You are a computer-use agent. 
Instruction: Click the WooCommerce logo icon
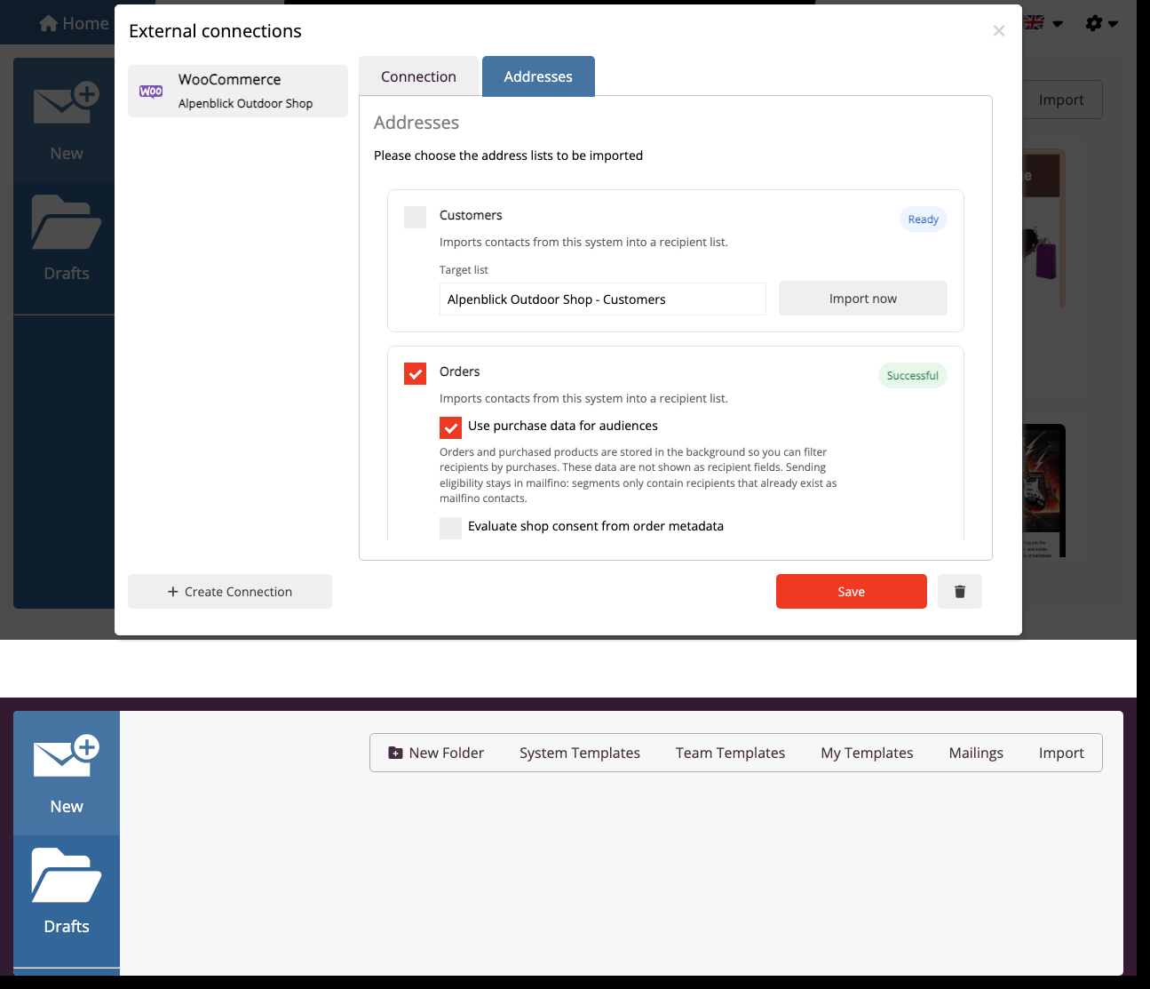click(151, 92)
